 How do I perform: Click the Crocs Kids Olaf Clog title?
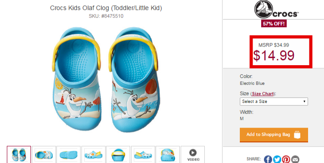point(106,8)
